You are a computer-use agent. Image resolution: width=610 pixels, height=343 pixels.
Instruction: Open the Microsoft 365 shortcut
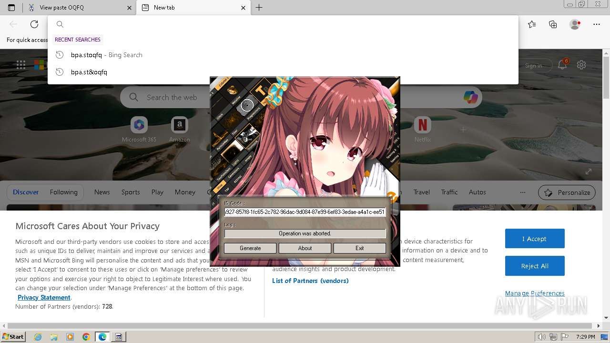(139, 130)
